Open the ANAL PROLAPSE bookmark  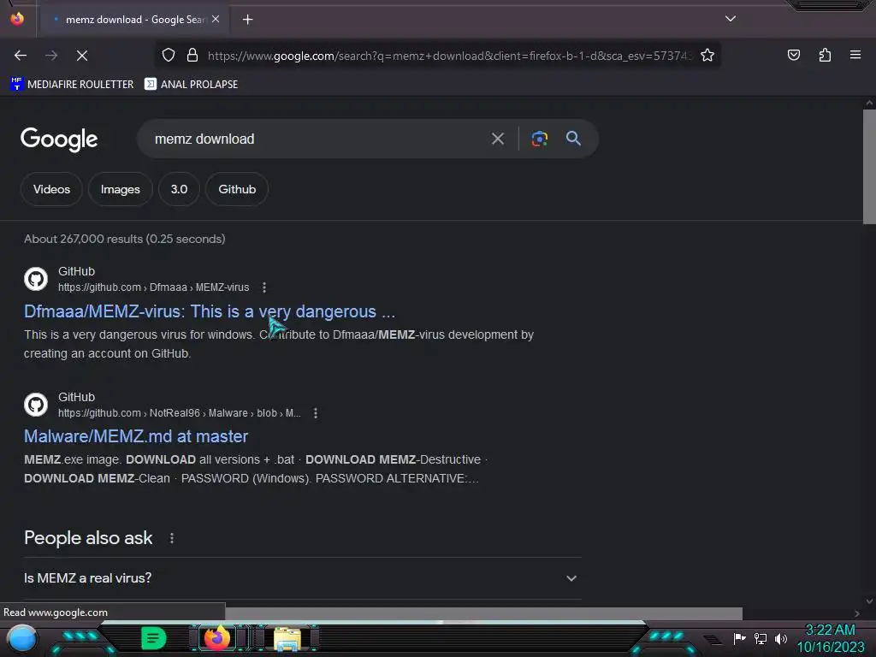pyautogui.click(x=191, y=85)
